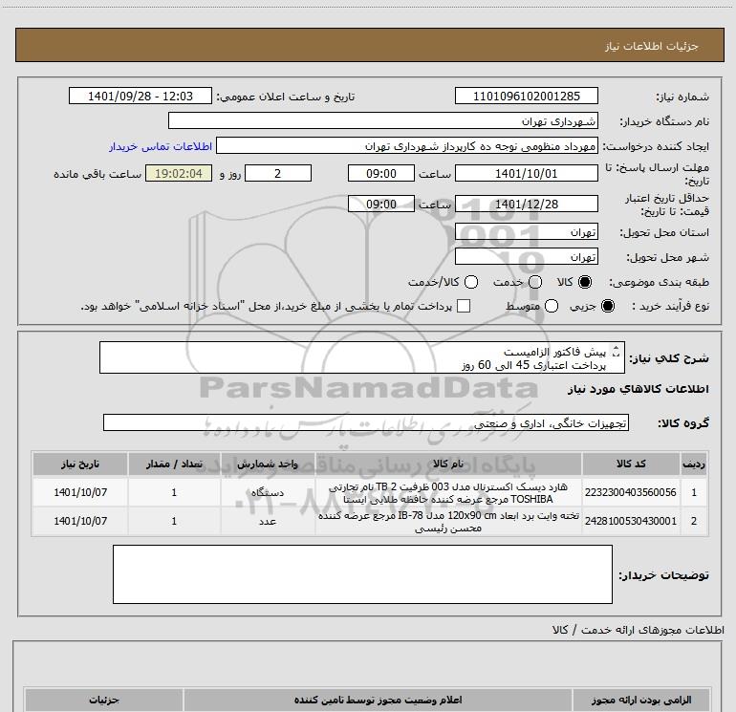Click the توضیحات خریدار text area
Image resolution: width=736 pixels, height=712 pixels.
click(x=362, y=574)
